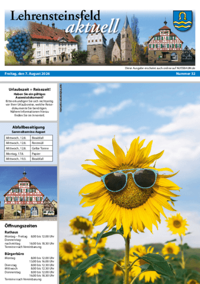Select the "Restmüll" table row
This screenshot has width=200, height=284.
tap(29, 143)
